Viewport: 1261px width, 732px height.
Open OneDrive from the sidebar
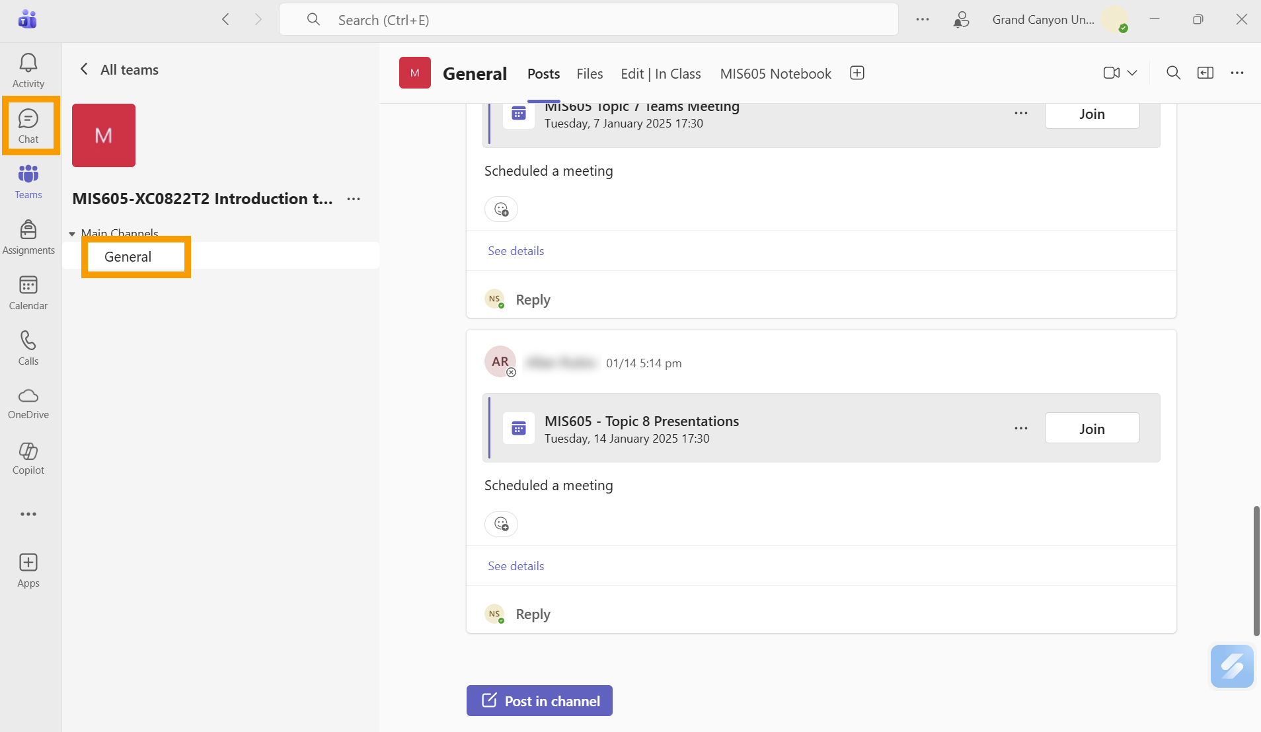click(x=28, y=403)
